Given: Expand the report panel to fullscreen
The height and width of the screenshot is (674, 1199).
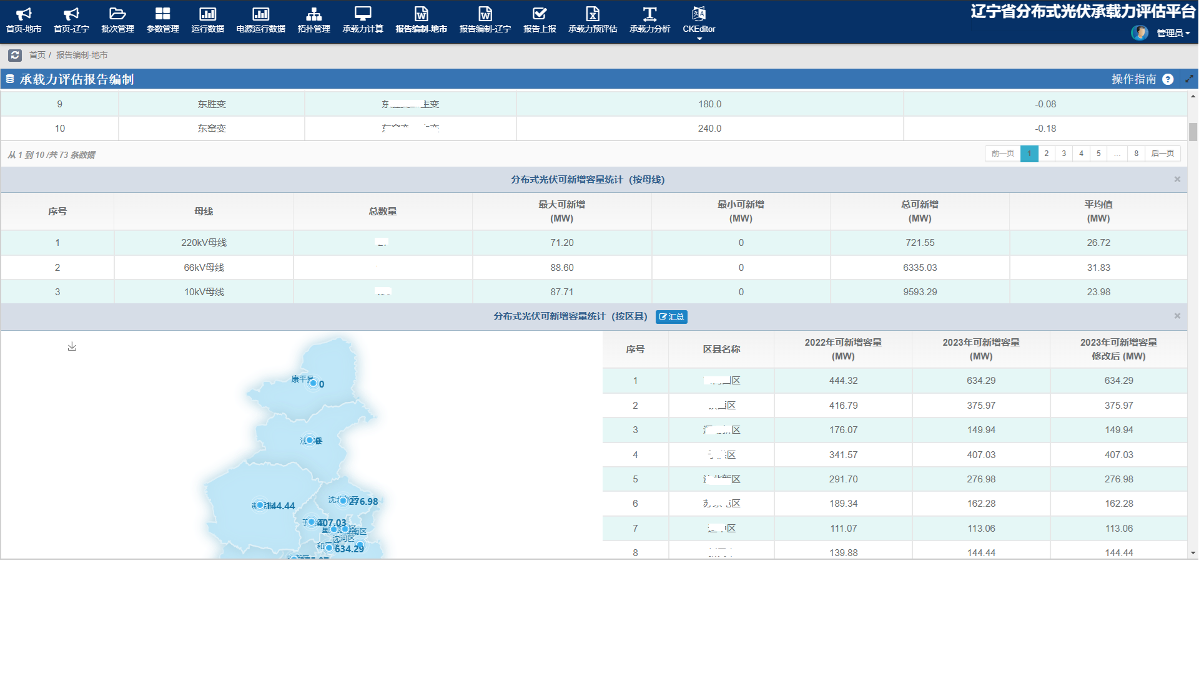Looking at the screenshot, I should (1189, 79).
